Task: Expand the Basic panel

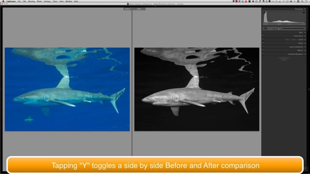Action: coord(305,32)
